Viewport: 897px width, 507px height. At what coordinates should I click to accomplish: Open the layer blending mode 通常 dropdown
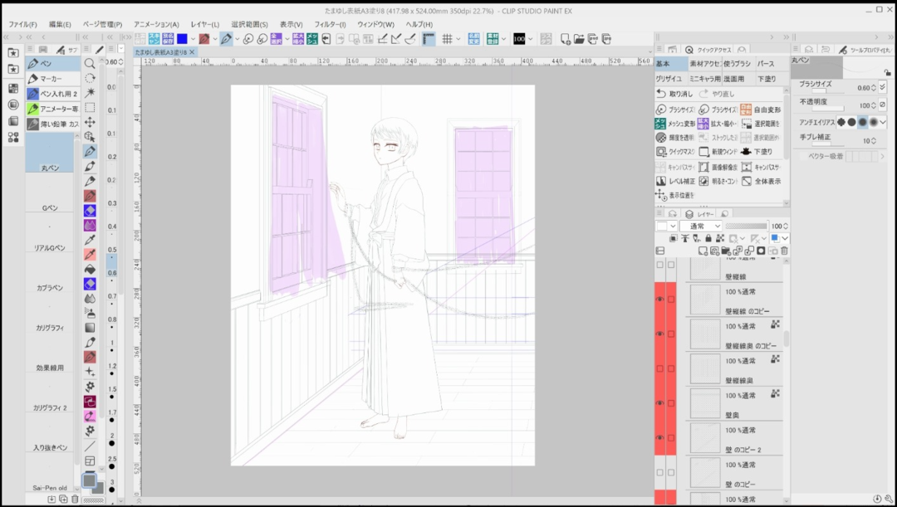tap(701, 227)
